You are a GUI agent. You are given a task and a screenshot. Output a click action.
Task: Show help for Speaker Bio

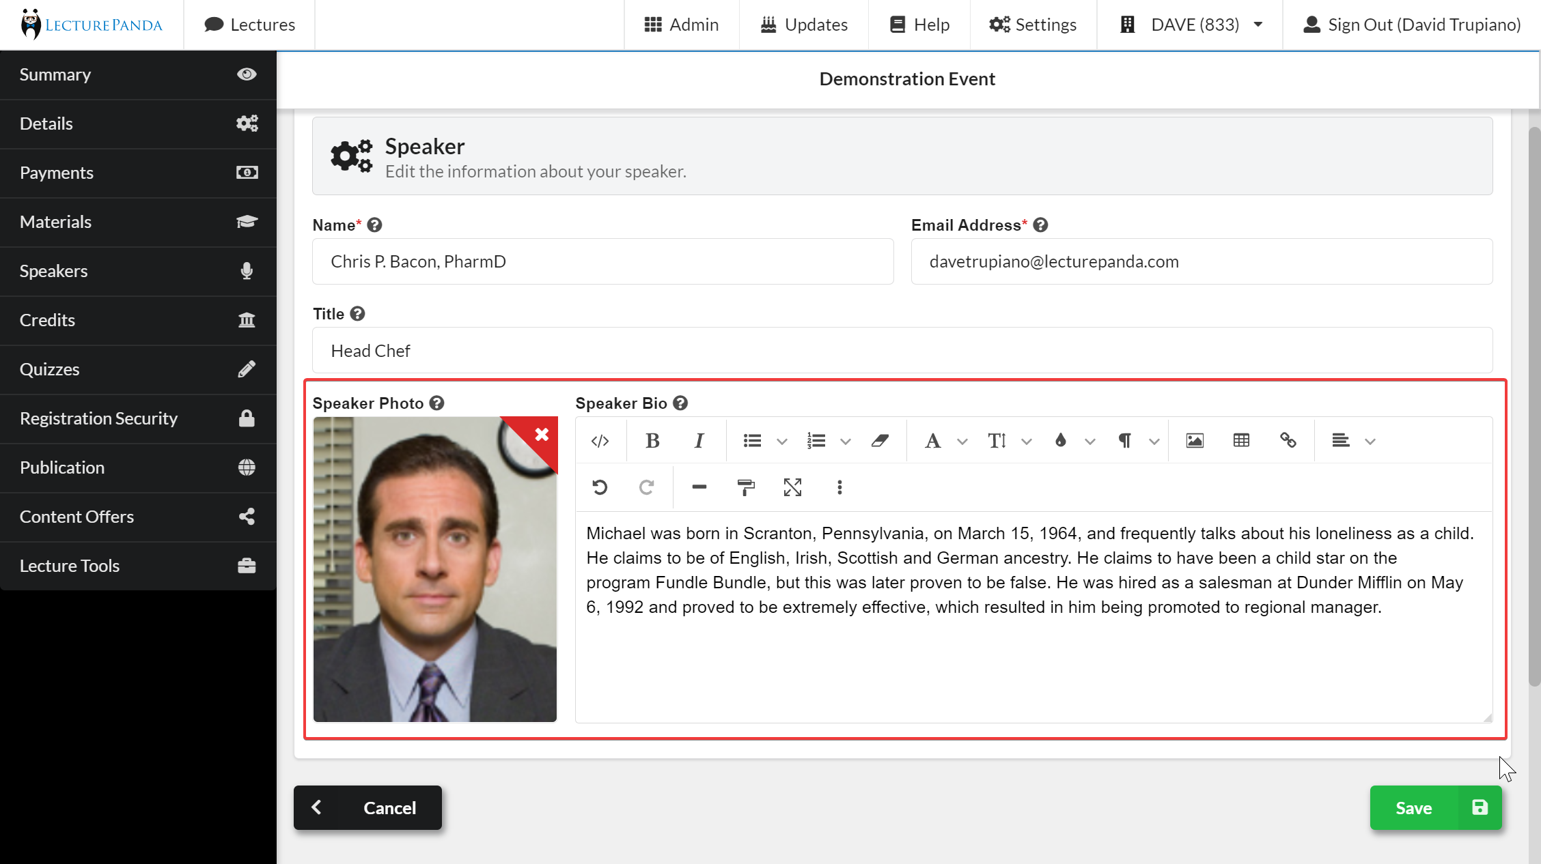click(680, 403)
